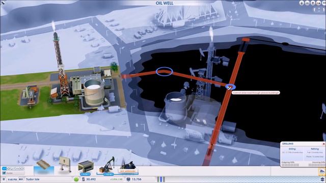Pause the game simulation
The height and width of the screenshot is (183, 326).
point(4,179)
